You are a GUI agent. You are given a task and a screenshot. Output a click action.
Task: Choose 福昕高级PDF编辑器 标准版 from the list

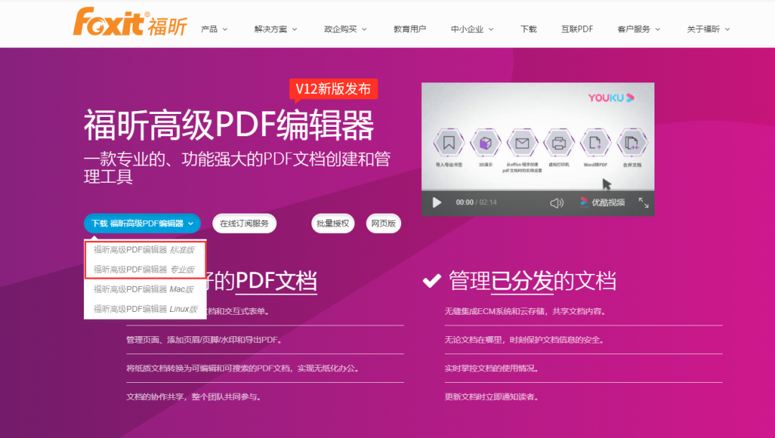(144, 250)
